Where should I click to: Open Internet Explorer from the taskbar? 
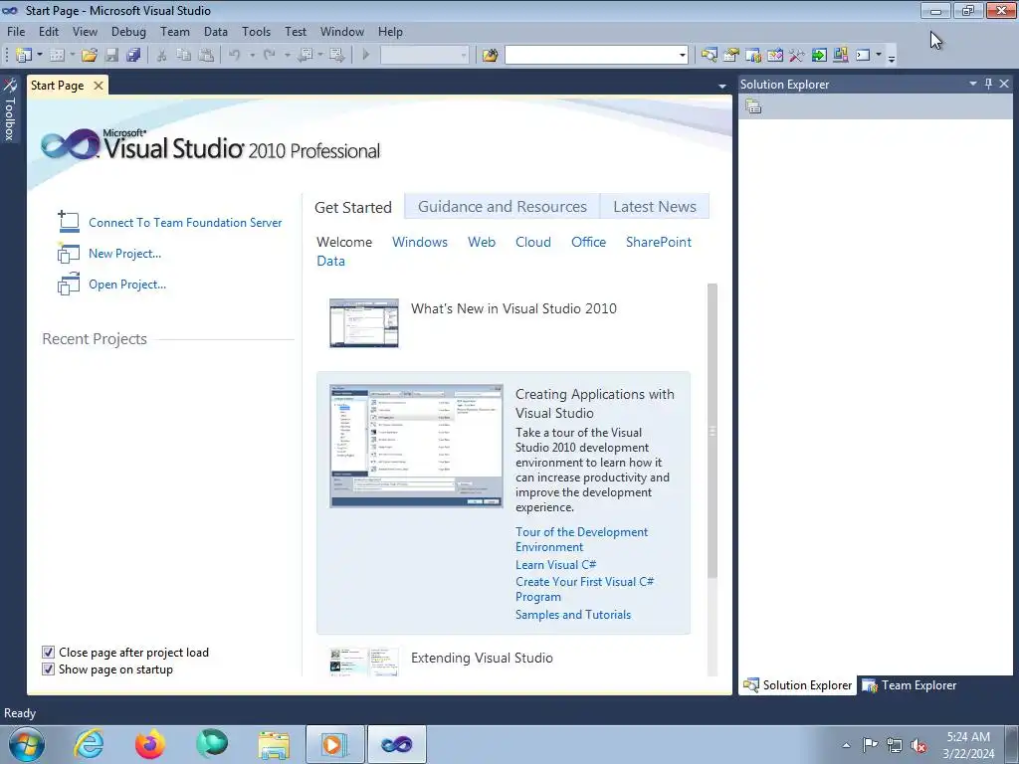click(x=89, y=744)
